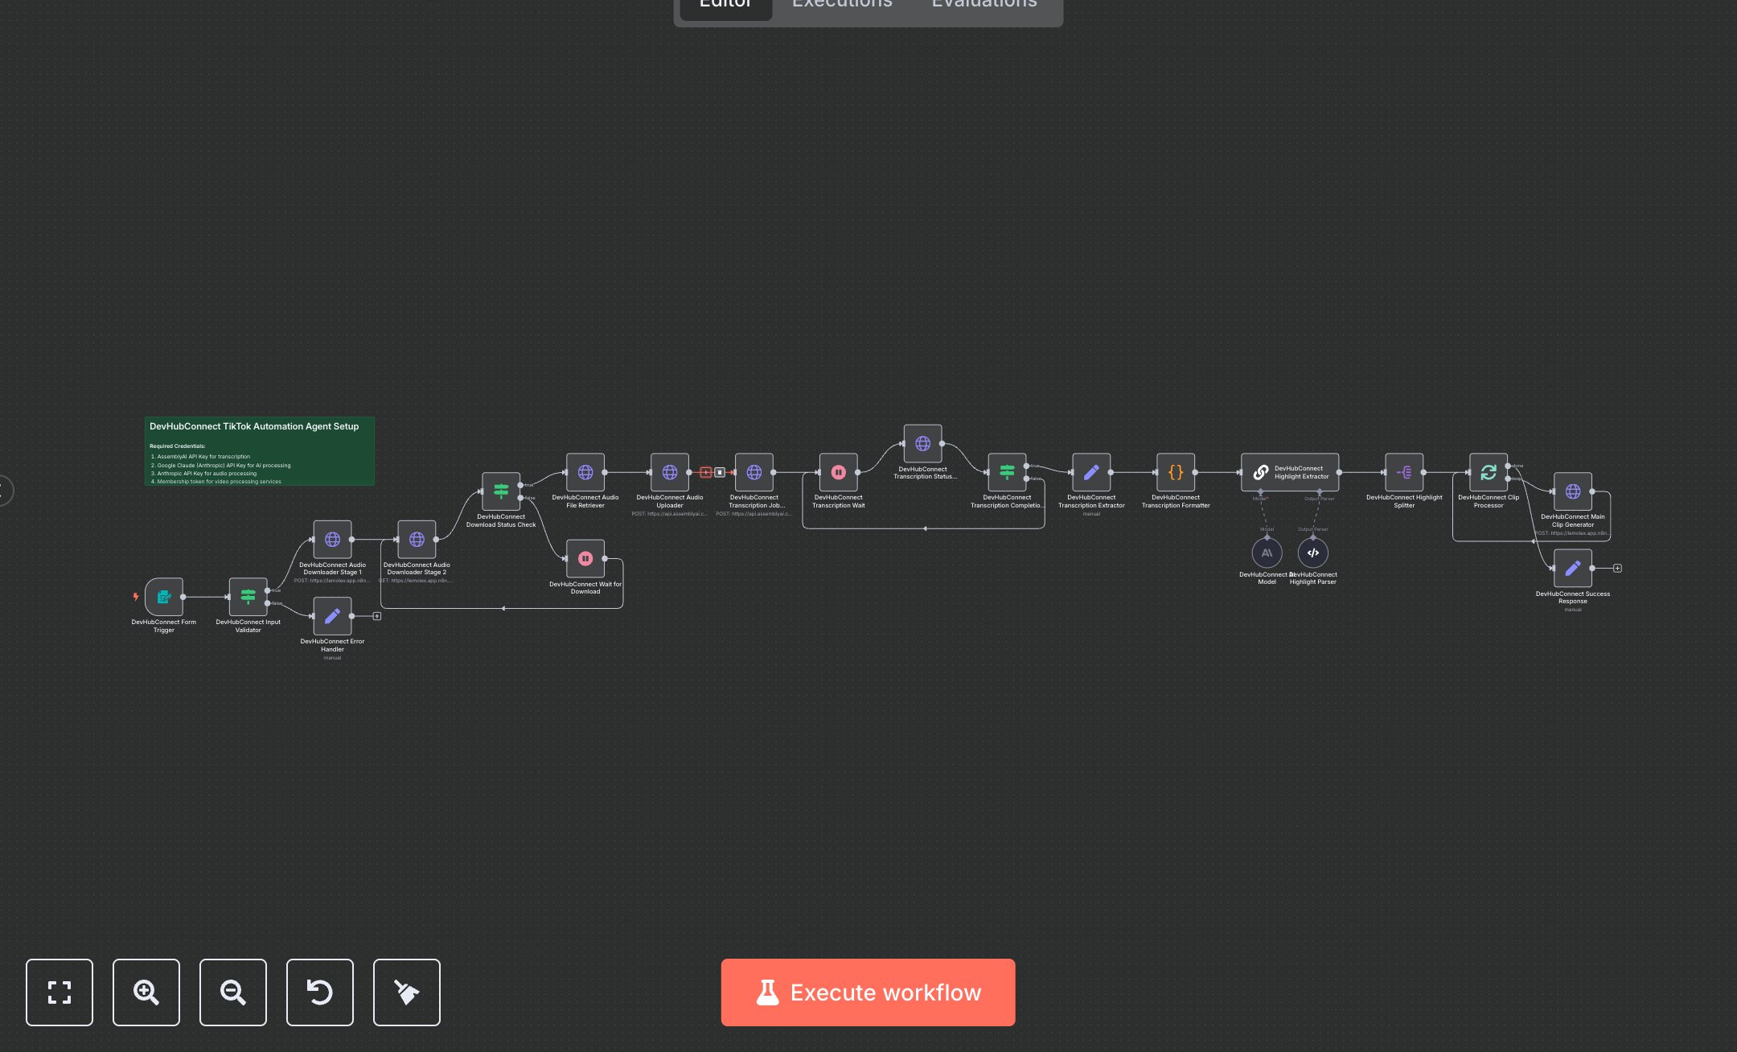Open the Highlight Parser sub-node
This screenshot has width=1737, height=1052.
[x=1313, y=553]
